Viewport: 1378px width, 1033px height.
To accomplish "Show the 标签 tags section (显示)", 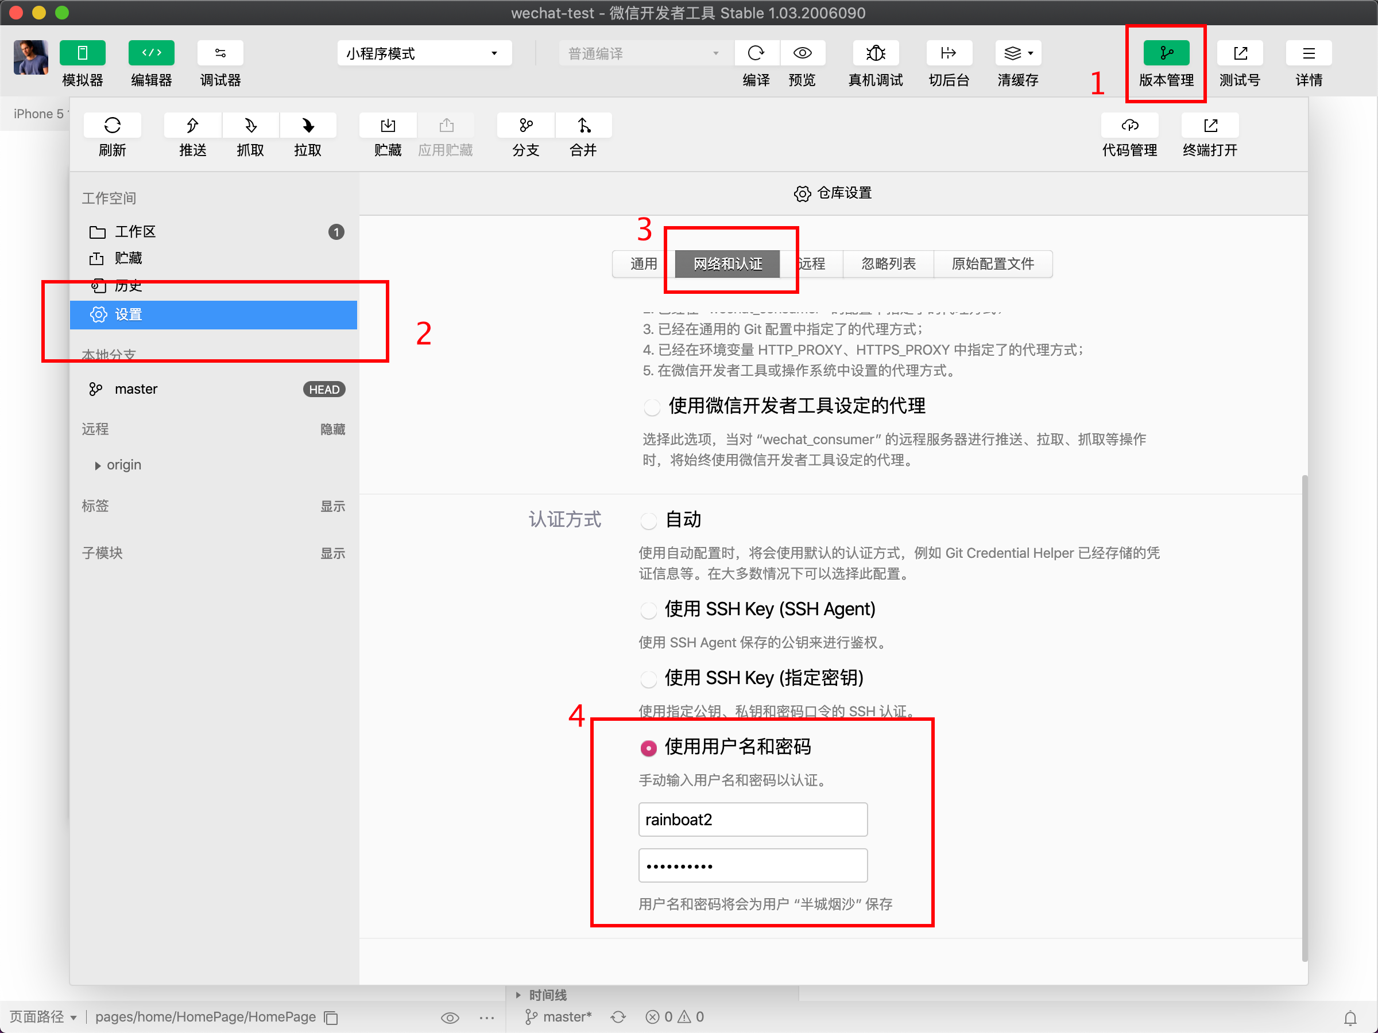I will click(x=332, y=506).
